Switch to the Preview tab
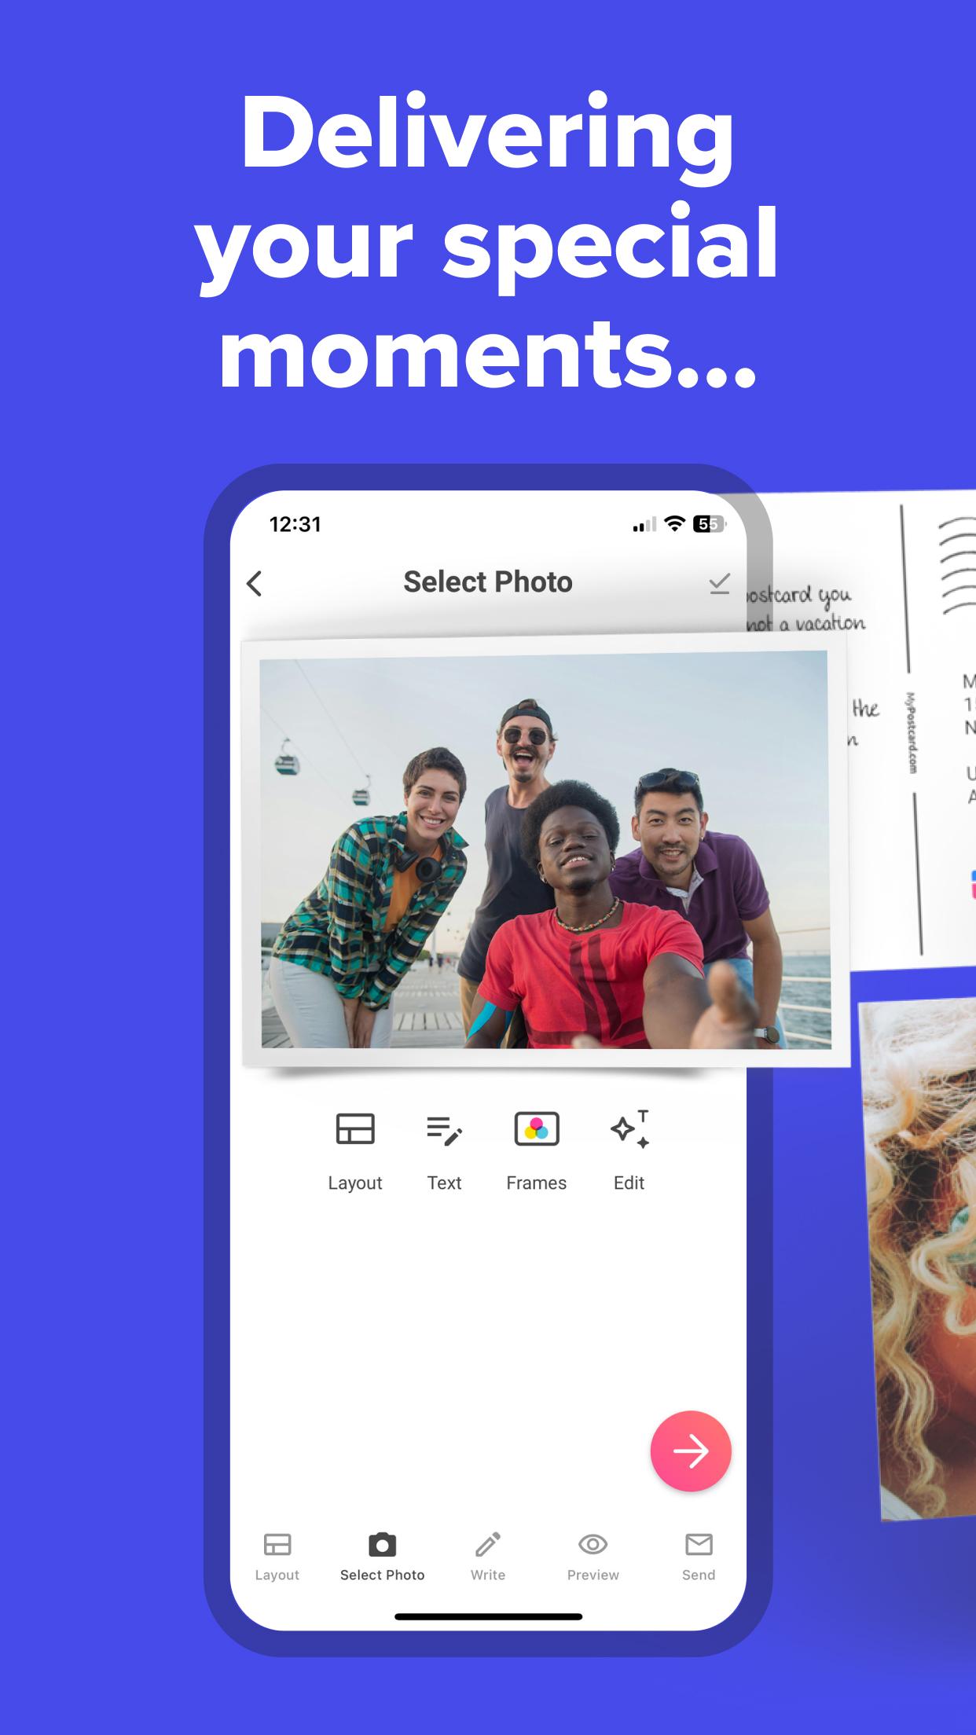 pos(593,1557)
